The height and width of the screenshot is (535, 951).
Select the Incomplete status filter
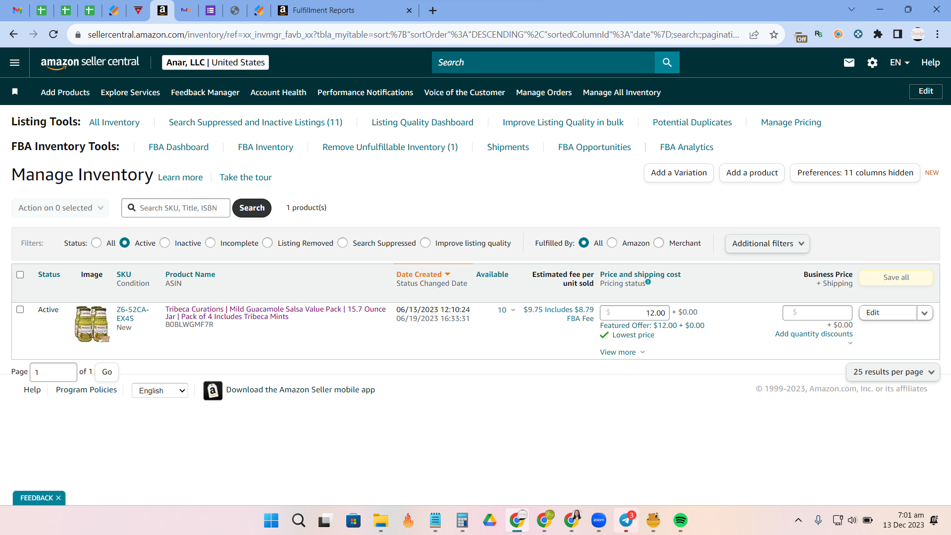point(211,243)
